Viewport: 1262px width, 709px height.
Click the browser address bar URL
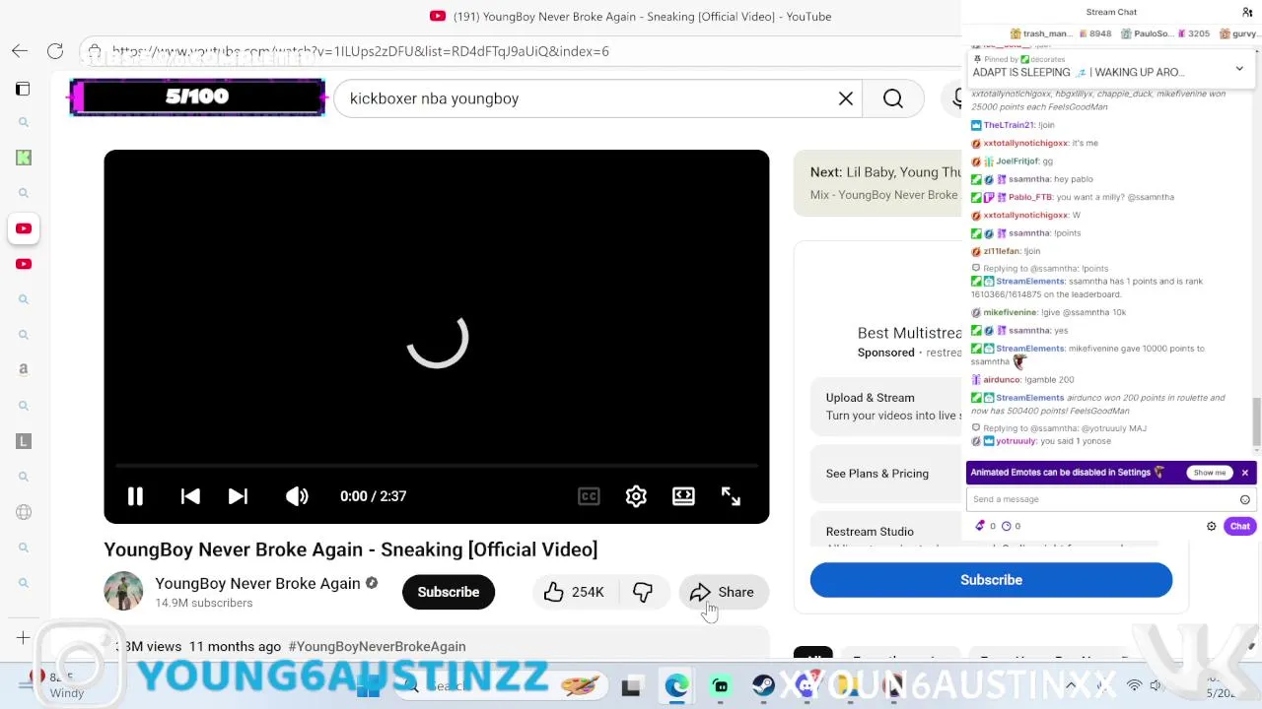point(360,51)
